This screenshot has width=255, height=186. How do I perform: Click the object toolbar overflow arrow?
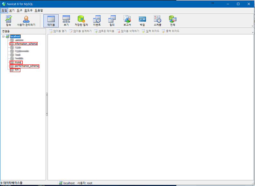click(252, 33)
